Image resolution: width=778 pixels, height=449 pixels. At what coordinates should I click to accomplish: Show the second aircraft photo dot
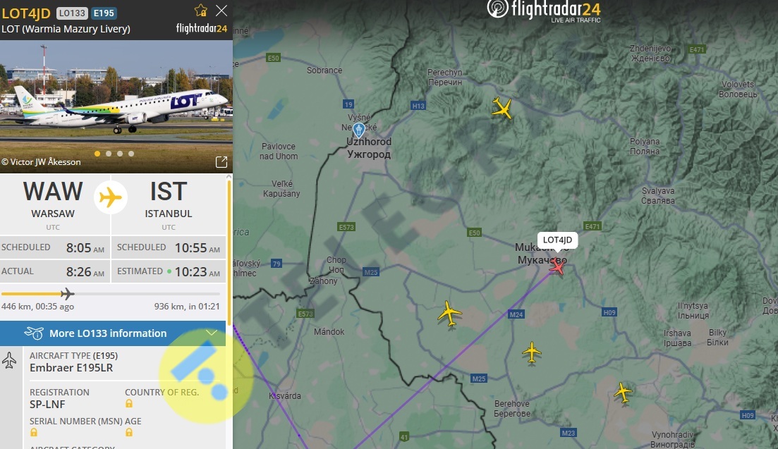[109, 154]
